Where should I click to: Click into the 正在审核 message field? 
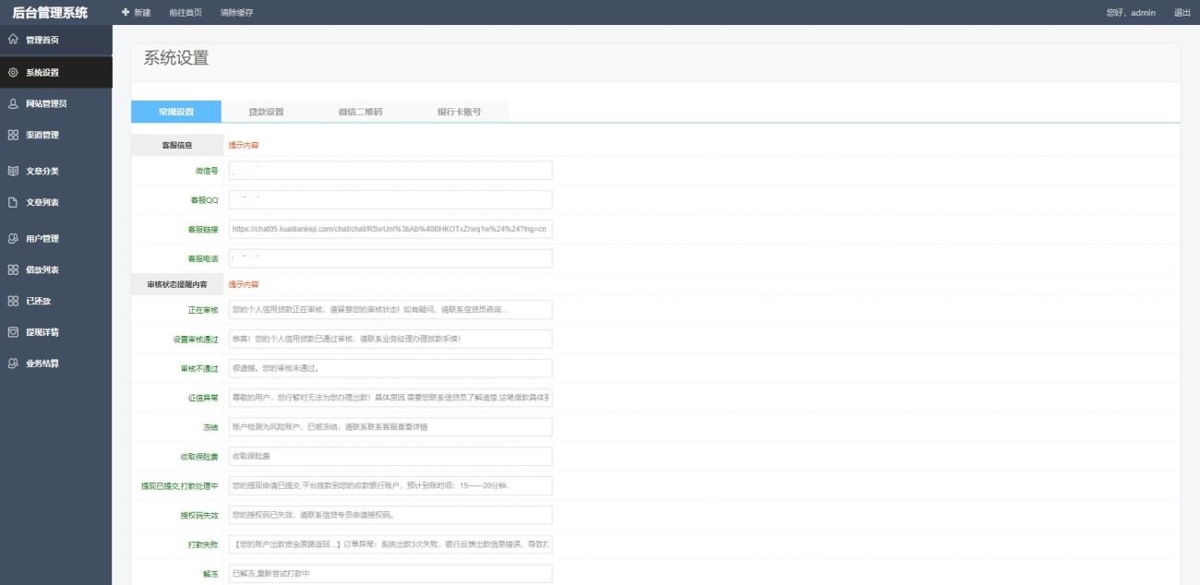click(390, 309)
